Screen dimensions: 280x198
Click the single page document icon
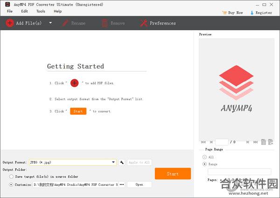tap(263, 142)
